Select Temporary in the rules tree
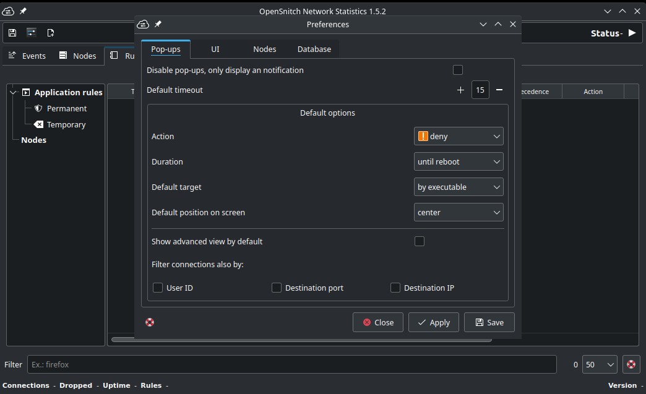 (66, 124)
